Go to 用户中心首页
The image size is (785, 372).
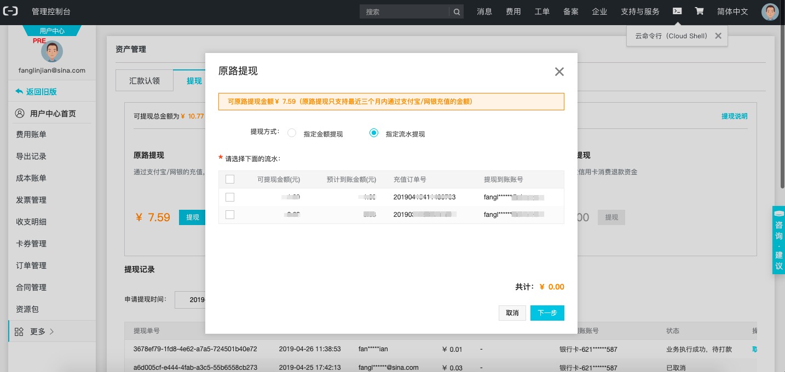pyautogui.click(x=53, y=114)
